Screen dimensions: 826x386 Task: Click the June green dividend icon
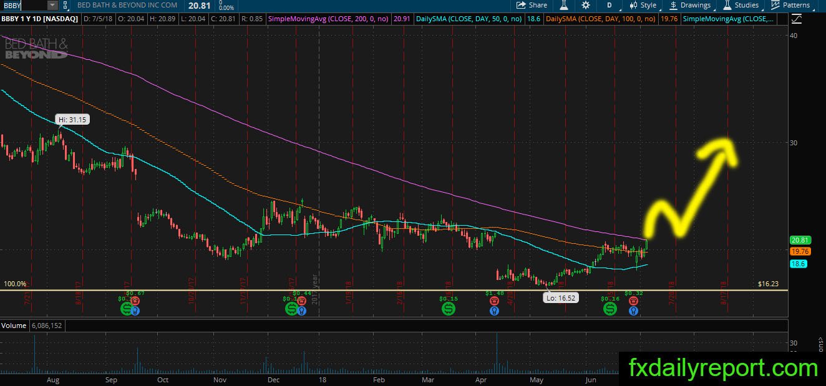pos(610,308)
